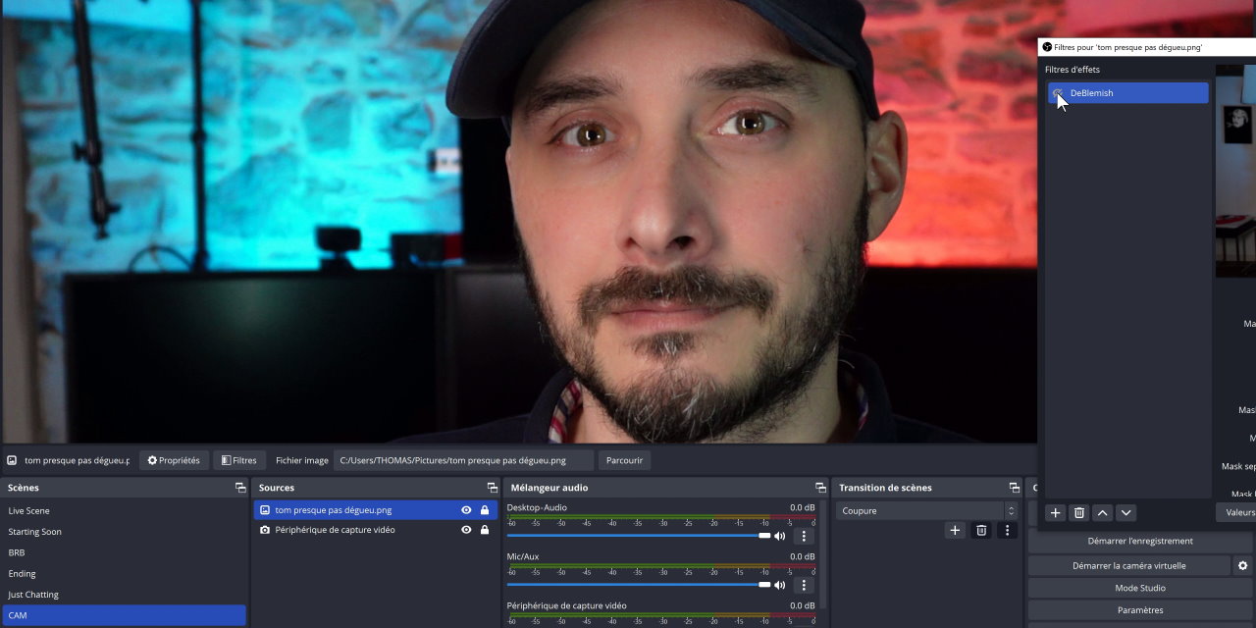Move the filter down in list
Image resolution: width=1256 pixels, height=628 pixels.
pyautogui.click(x=1126, y=512)
